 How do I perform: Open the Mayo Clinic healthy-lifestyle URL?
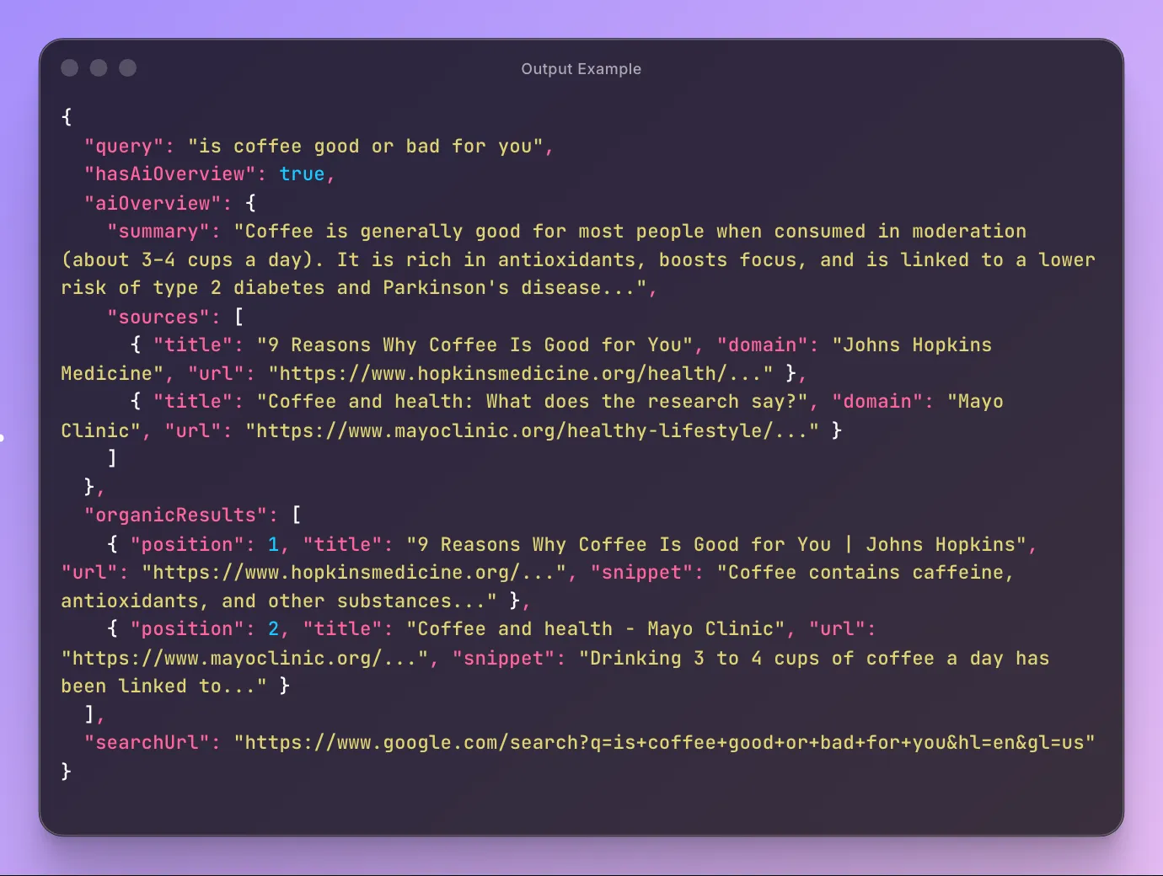click(531, 430)
